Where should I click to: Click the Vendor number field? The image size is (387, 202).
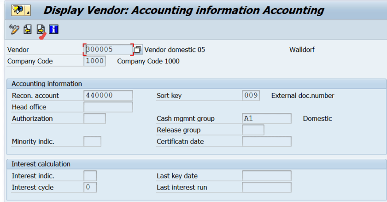click(109, 50)
